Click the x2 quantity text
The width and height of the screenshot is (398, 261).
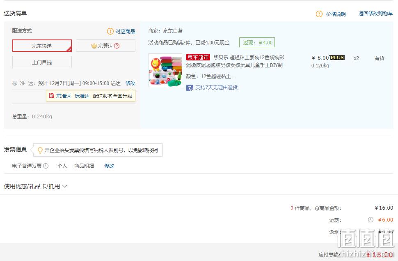tap(357, 58)
